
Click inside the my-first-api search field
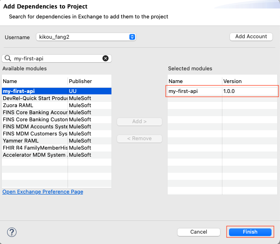(57, 59)
